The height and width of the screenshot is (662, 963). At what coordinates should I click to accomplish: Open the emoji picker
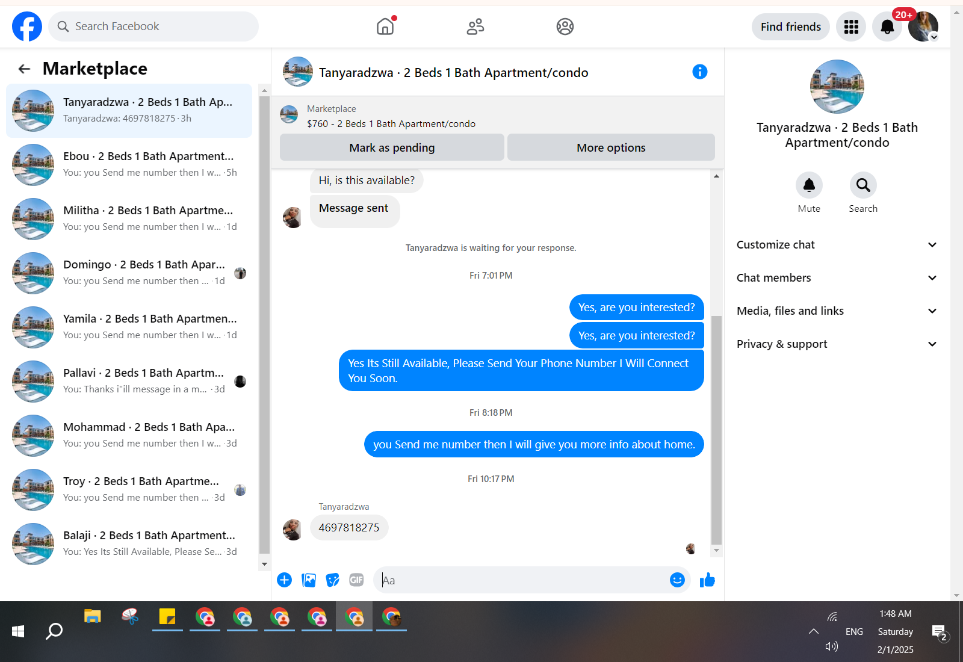677,580
